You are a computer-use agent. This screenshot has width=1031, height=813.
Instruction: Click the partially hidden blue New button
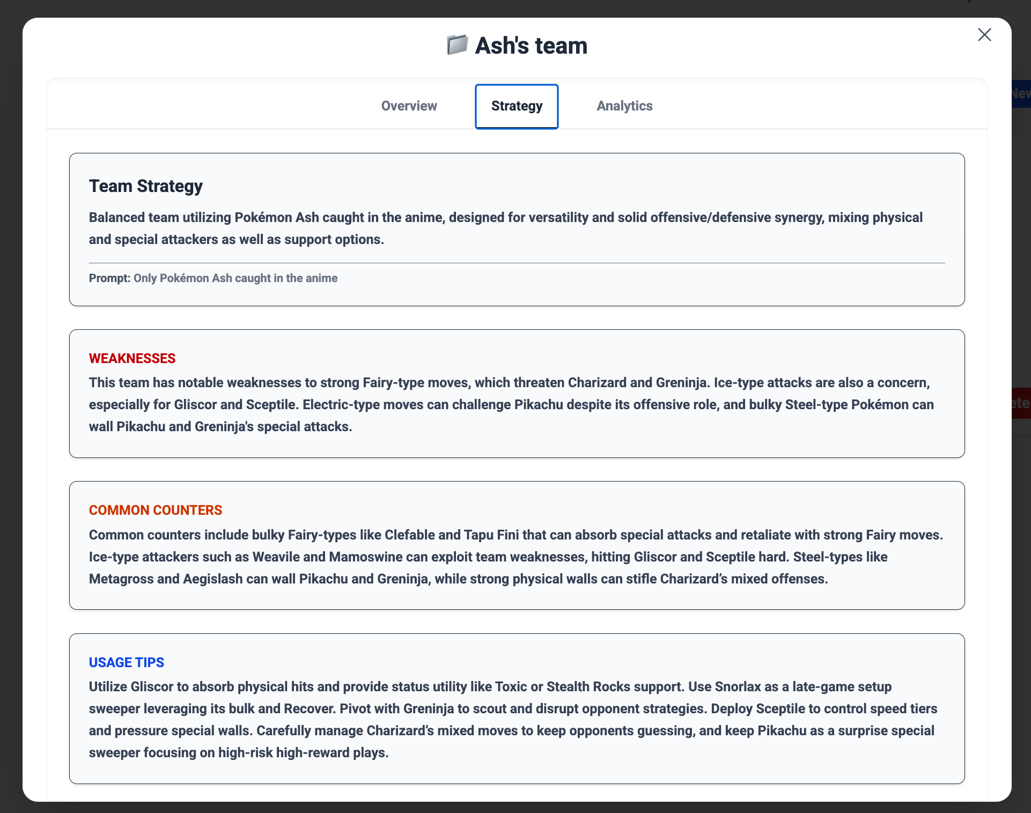click(1021, 94)
